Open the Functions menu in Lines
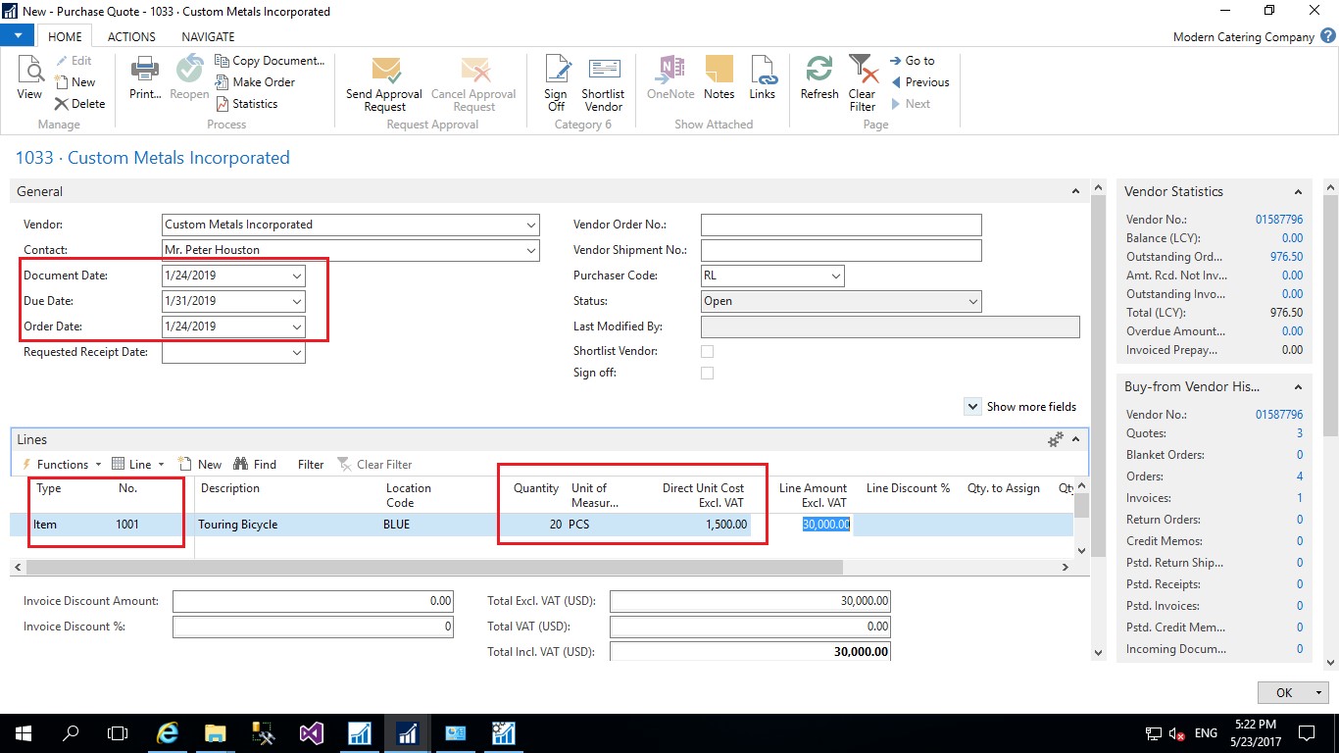Screen dimensions: 1339x753 click(x=61, y=465)
